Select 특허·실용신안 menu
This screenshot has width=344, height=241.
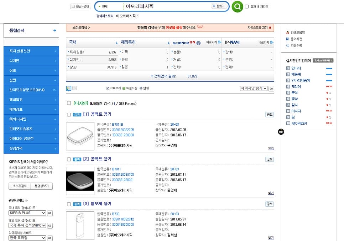pyautogui.click(x=31, y=51)
